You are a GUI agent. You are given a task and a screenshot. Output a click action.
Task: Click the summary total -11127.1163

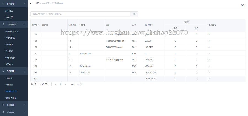click(x=150, y=79)
